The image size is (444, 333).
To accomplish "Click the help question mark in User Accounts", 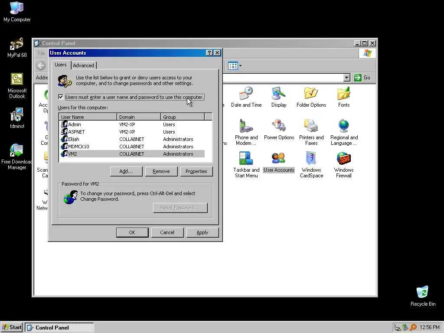I will tap(209, 52).
